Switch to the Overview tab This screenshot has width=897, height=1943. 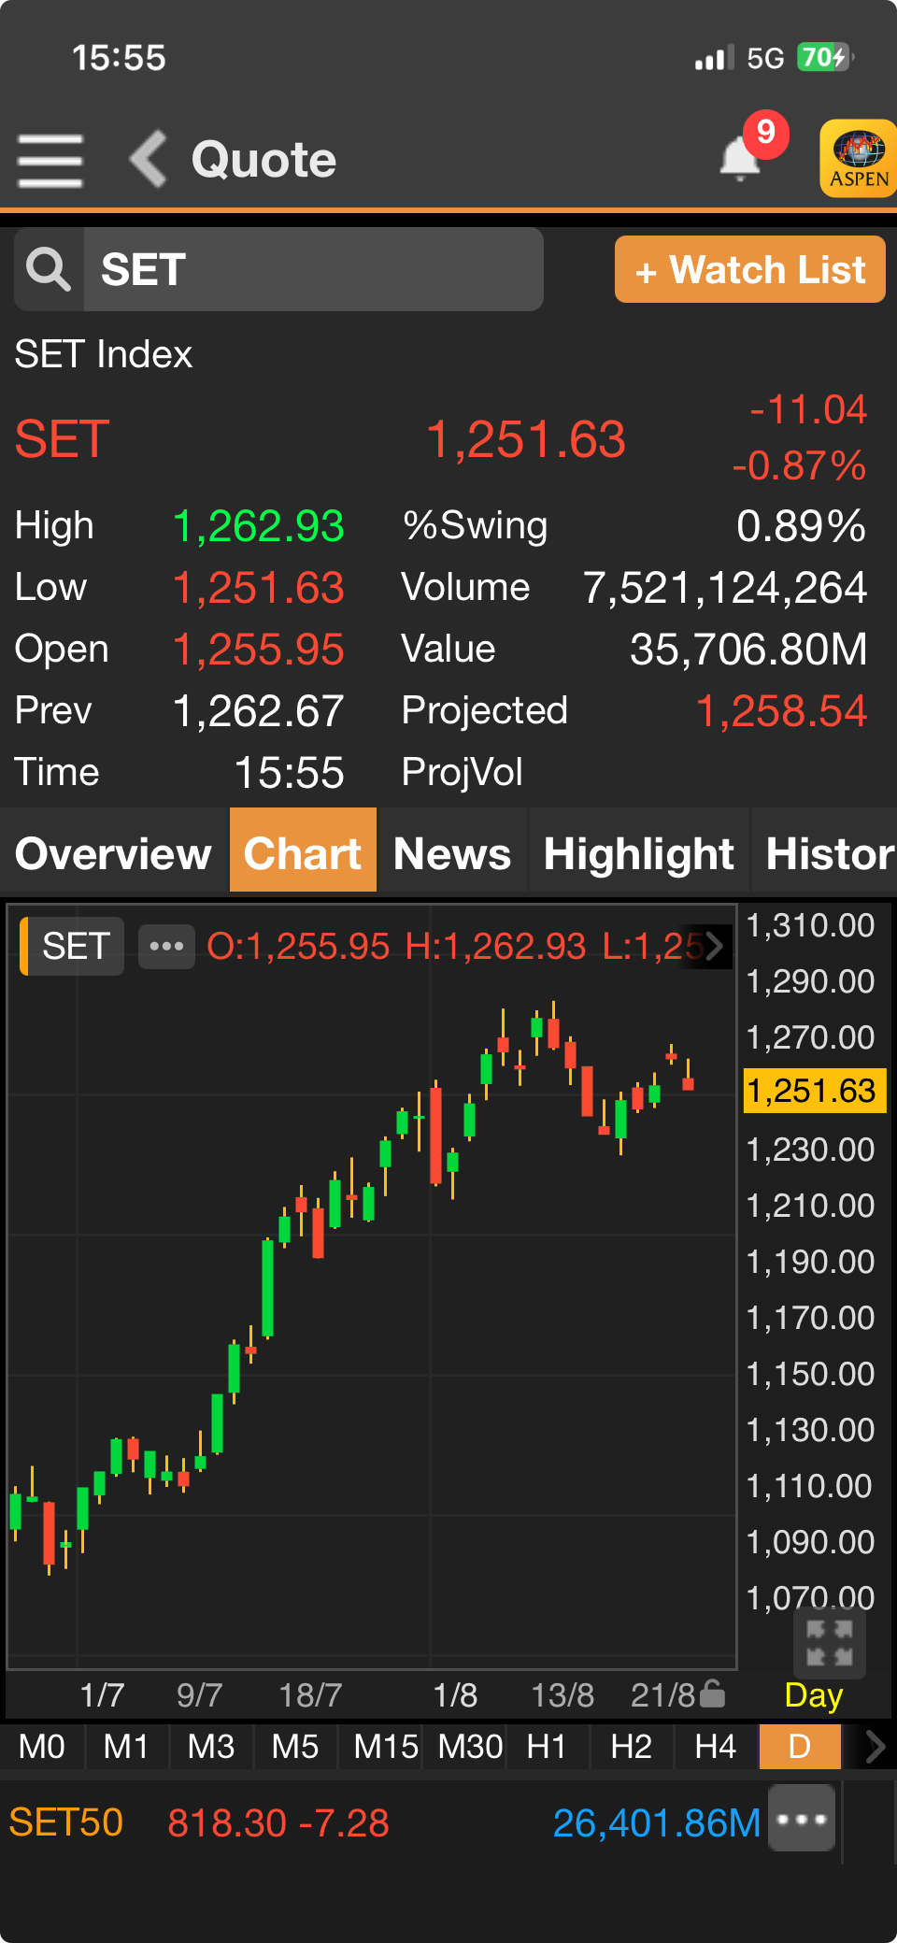point(114,853)
